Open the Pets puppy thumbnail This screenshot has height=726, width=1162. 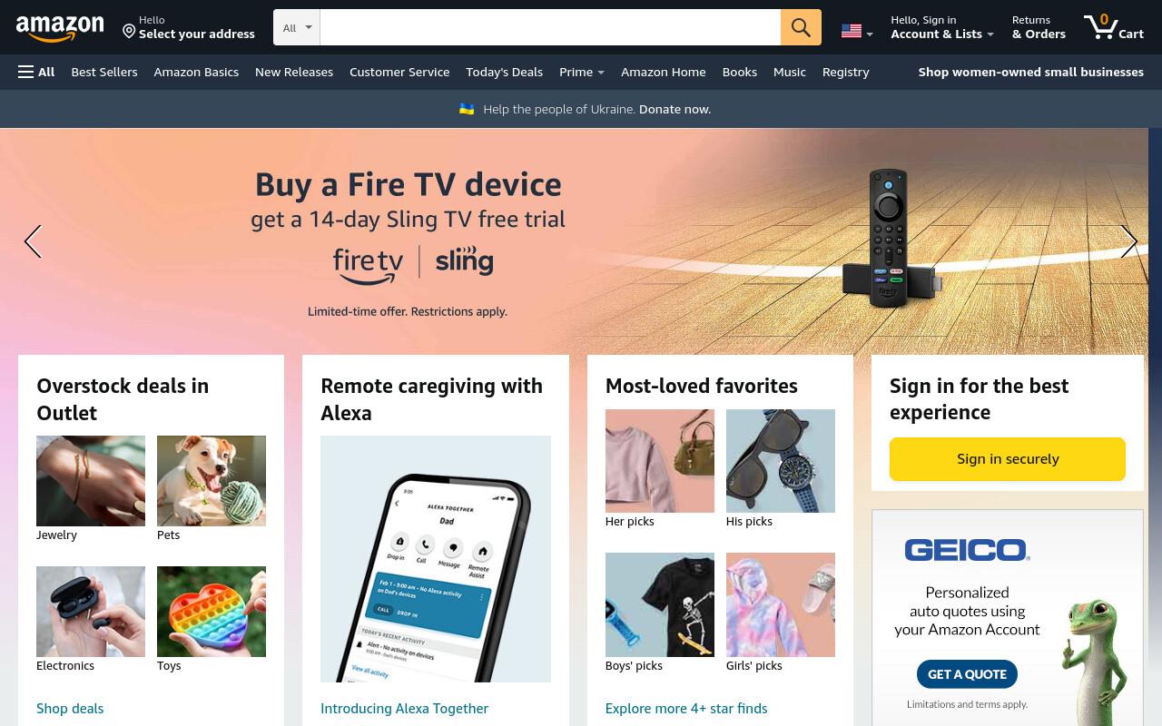(x=212, y=481)
